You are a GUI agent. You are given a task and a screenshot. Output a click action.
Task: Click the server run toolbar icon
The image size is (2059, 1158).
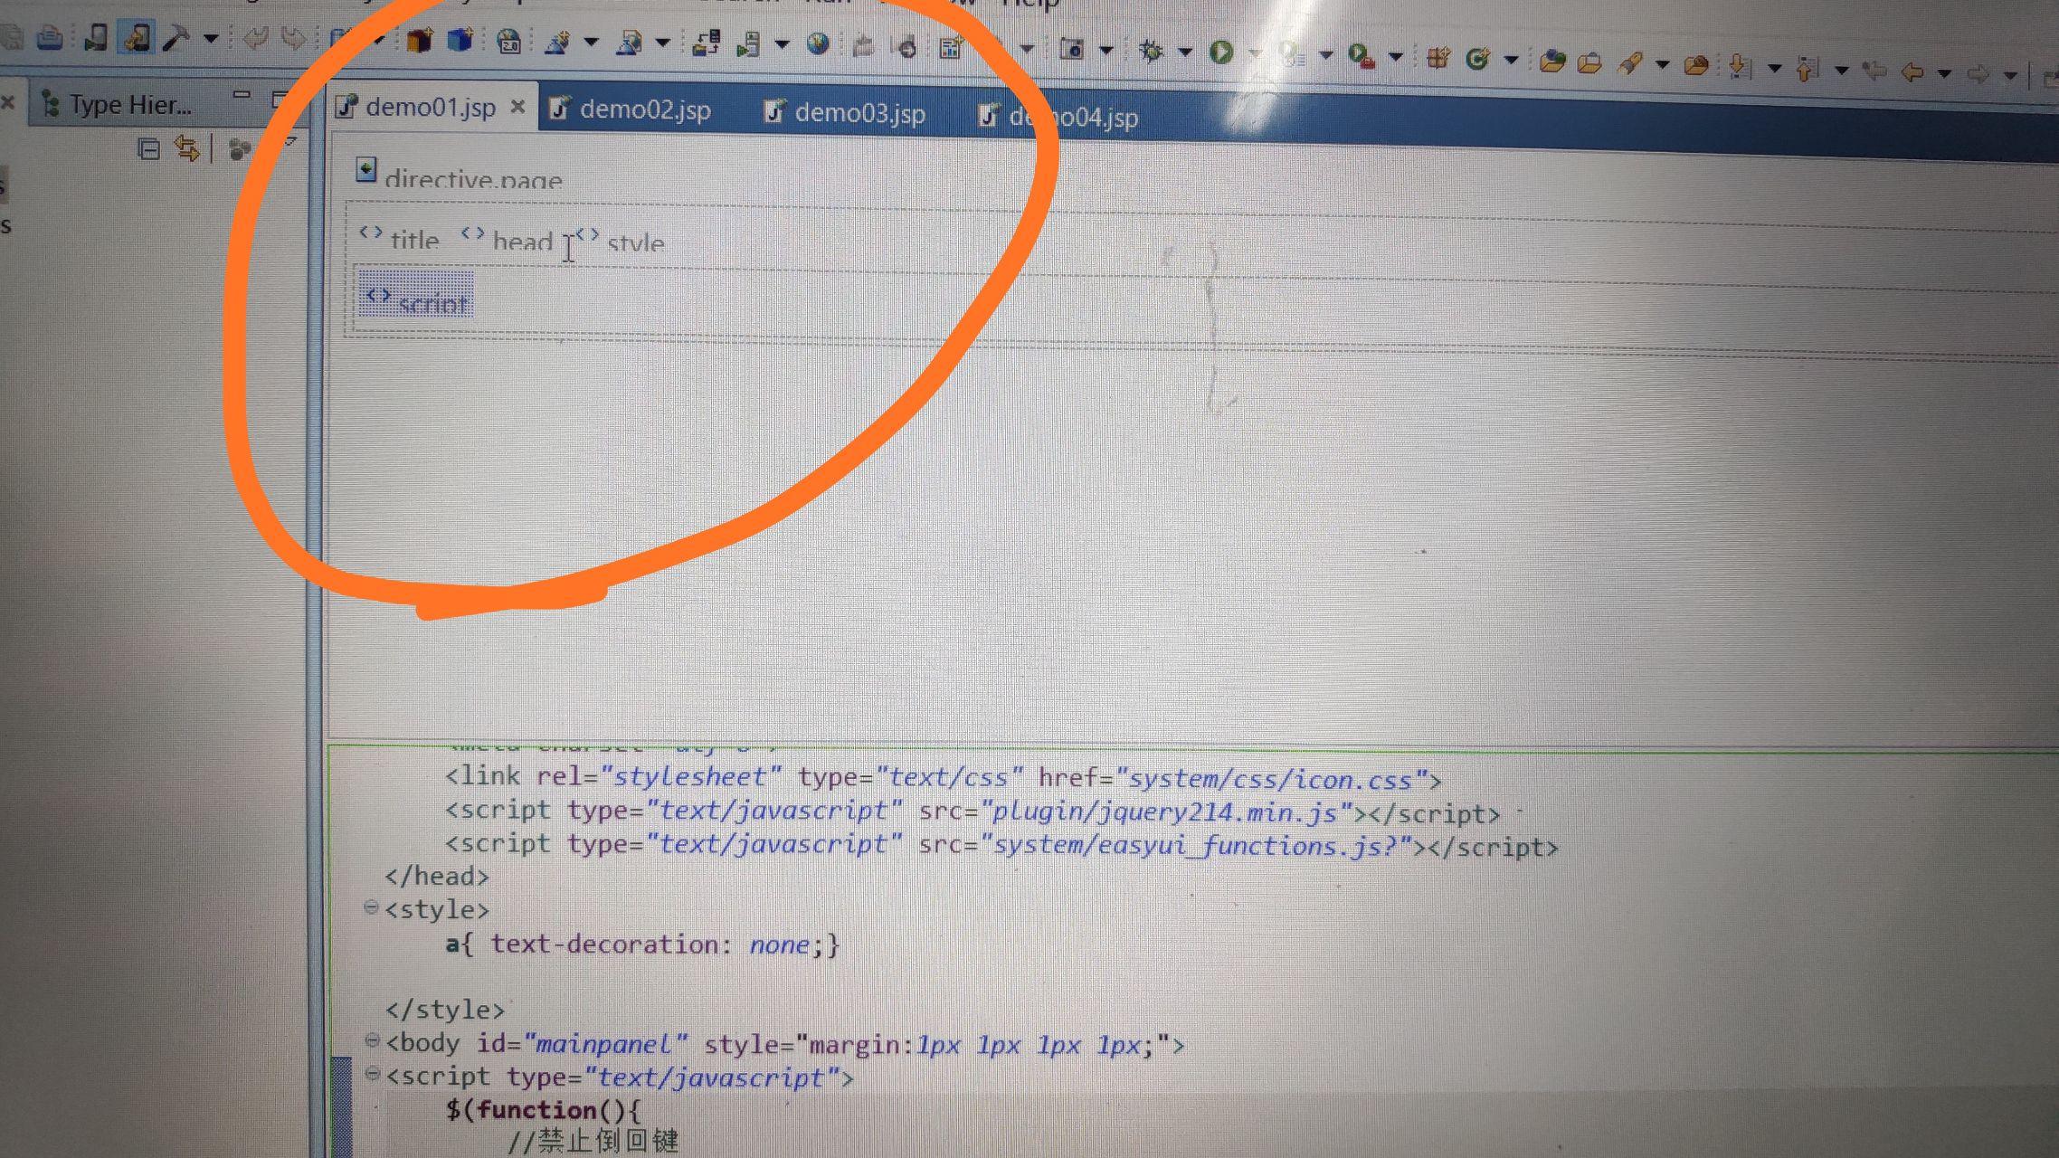pyautogui.click(x=747, y=43)
